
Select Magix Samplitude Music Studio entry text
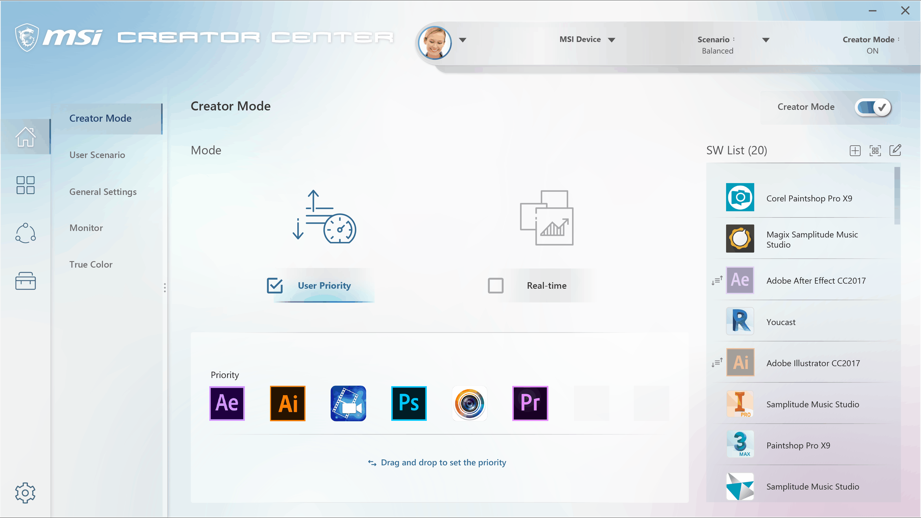coord(812,239)
